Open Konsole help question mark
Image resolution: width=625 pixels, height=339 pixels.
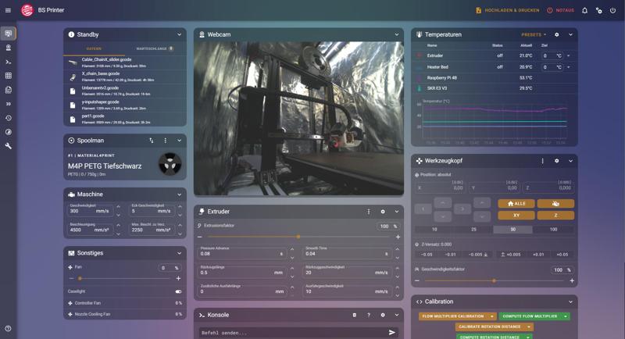(x=369, y=315)
